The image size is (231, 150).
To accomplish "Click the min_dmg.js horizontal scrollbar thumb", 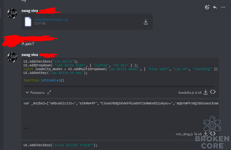I will pos(26,128).
